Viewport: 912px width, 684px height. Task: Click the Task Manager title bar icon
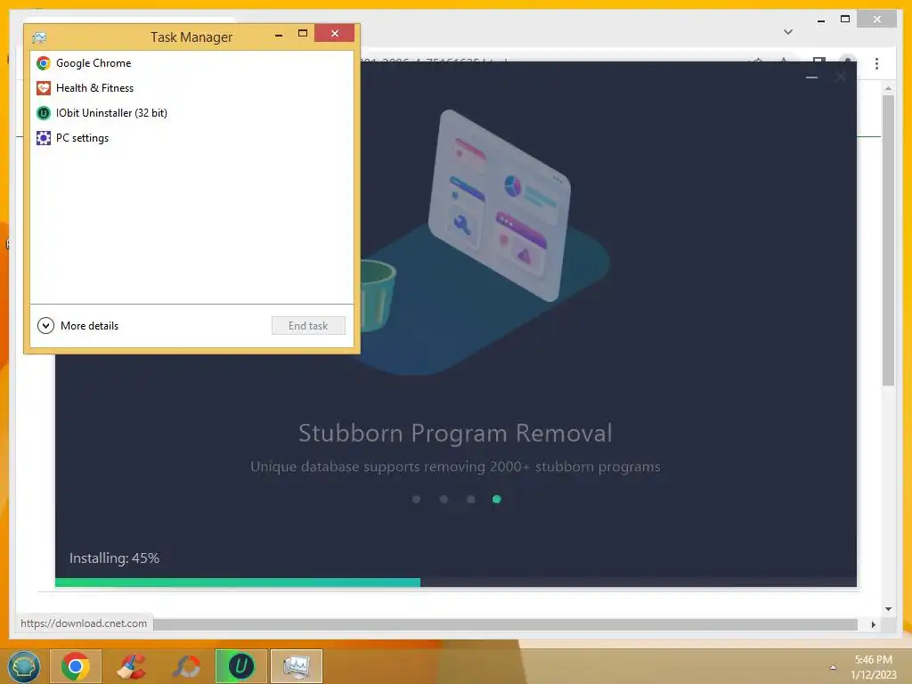tap(39, 37)
